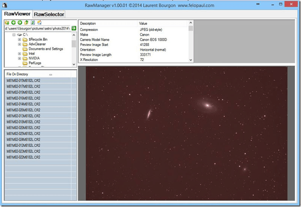The height and width of the screenshot is (207, 301).
Task: Click the File On Directory column header
Action: coord(38,74)
